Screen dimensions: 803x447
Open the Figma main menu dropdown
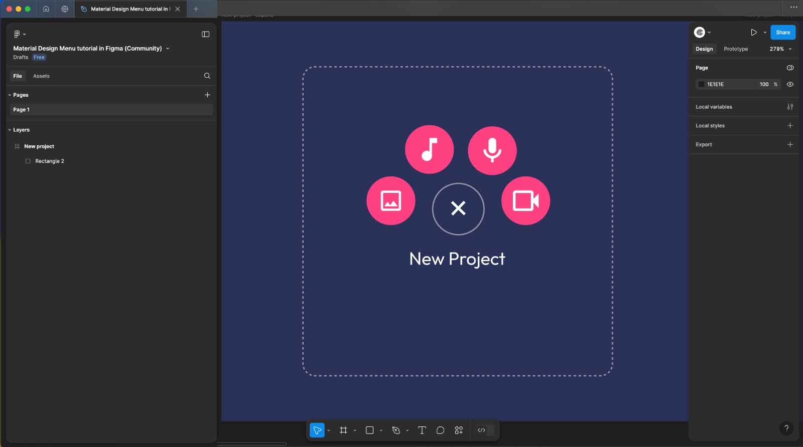19,34
